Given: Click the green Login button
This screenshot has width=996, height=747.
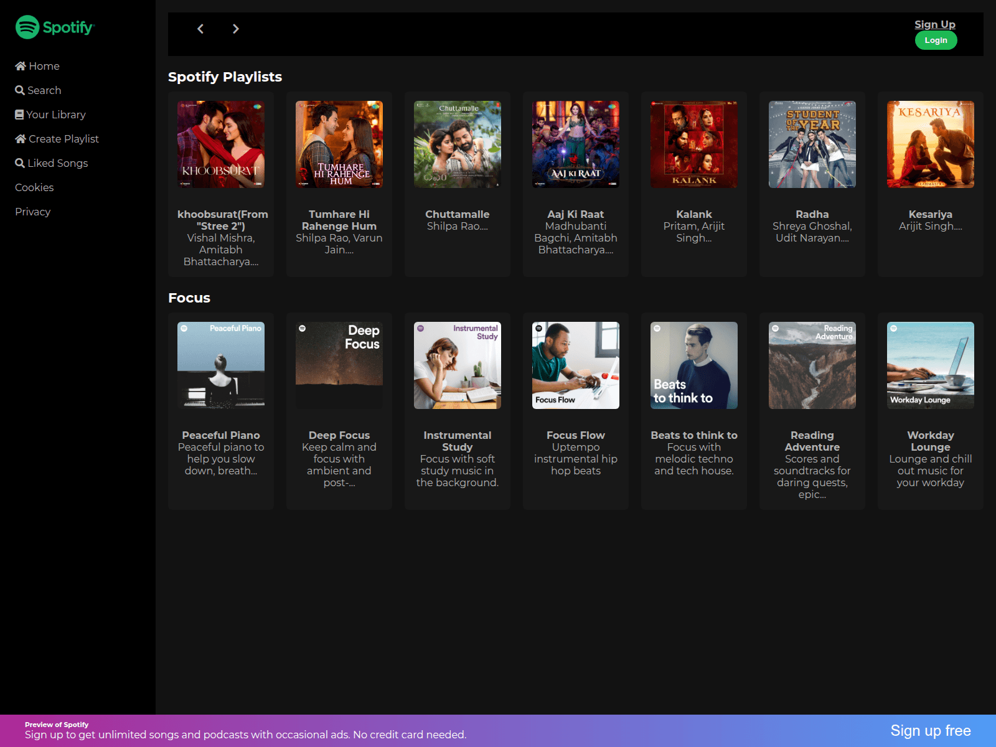Looking at the screenshot, I should 936,40.
